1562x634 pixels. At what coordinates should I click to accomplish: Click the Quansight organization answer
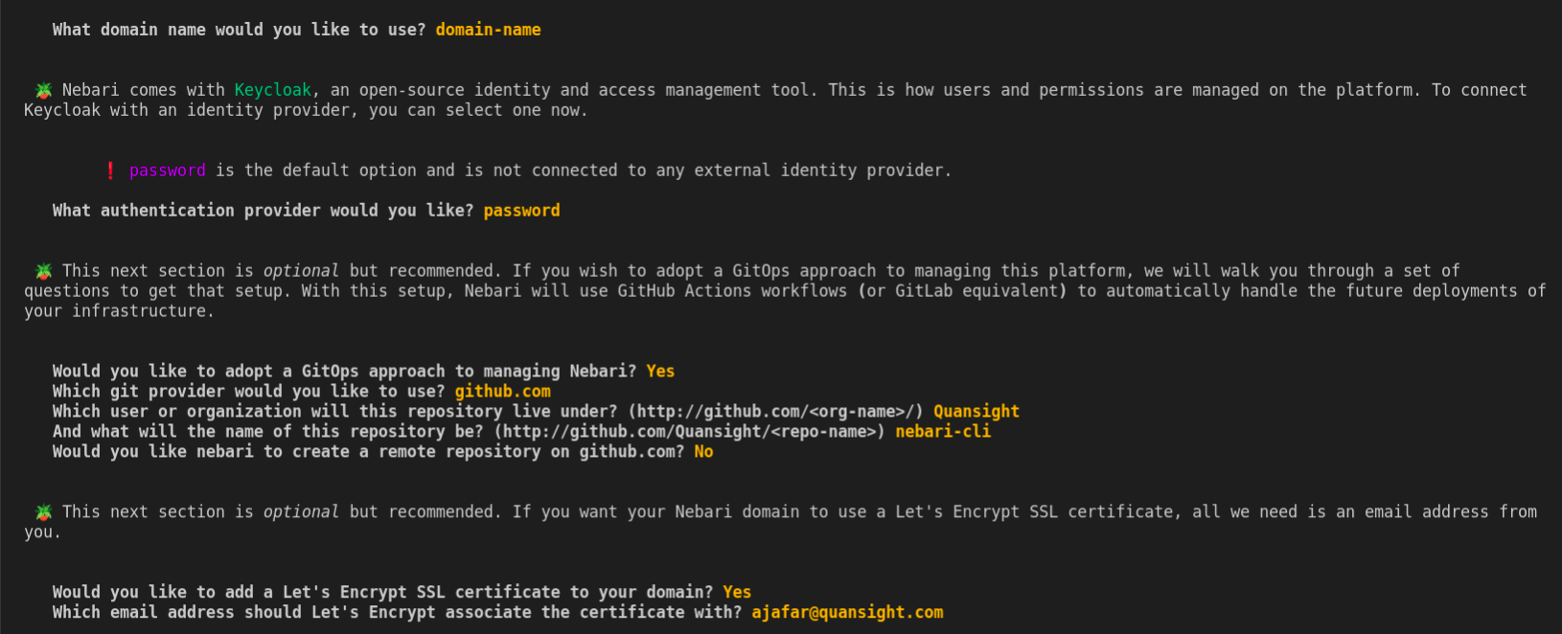click(x=976, y=412)
